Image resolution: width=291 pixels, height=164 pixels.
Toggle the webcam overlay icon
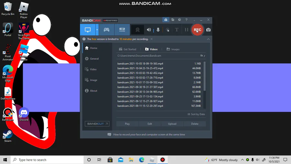pos(137,30)
